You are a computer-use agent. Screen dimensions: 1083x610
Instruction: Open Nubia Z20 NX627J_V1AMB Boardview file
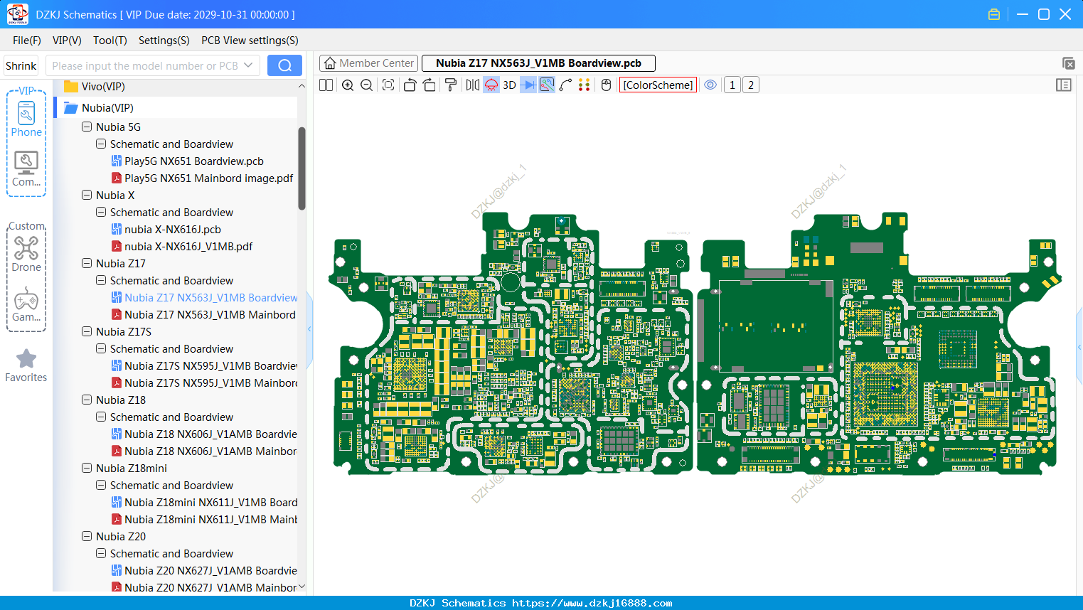pyautogui.click(x=210, y=570)
